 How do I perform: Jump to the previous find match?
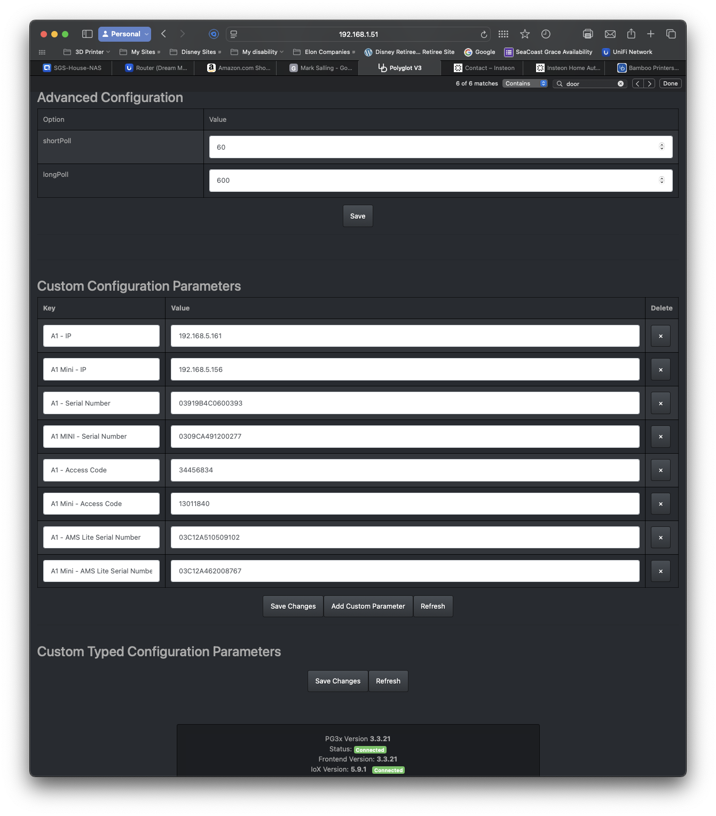638,83
